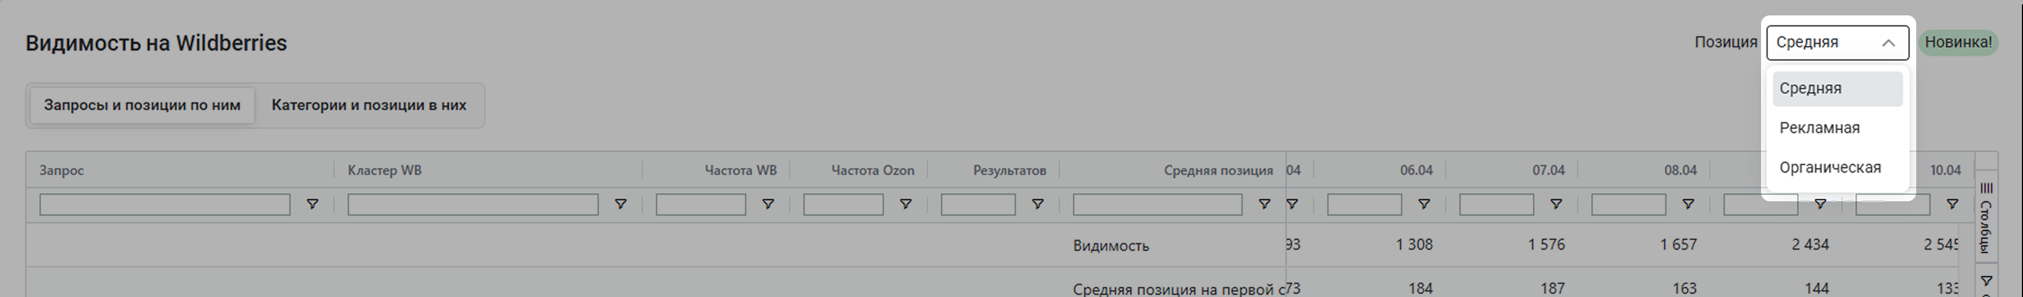Sort by Кластер WB column header

[x=385, y=170]
